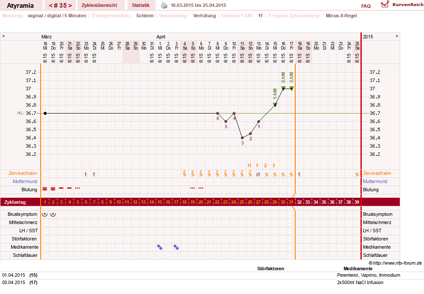Select cycle day 39 in the Zyklustag row
The width and height of the screenshot is (424, 294).
[357, 202]
